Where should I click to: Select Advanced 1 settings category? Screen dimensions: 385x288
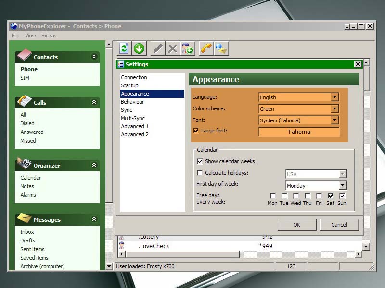click(152, 126)
